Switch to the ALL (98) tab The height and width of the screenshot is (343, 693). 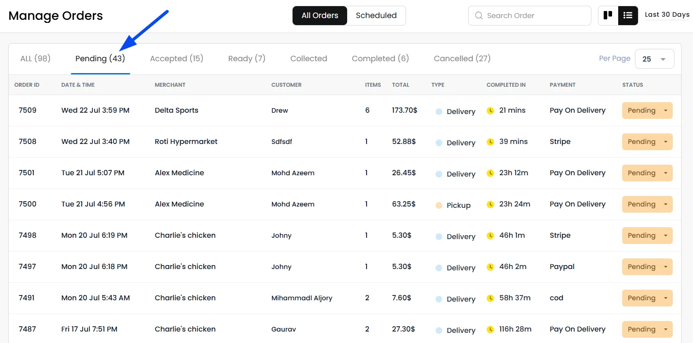(35, 59)
